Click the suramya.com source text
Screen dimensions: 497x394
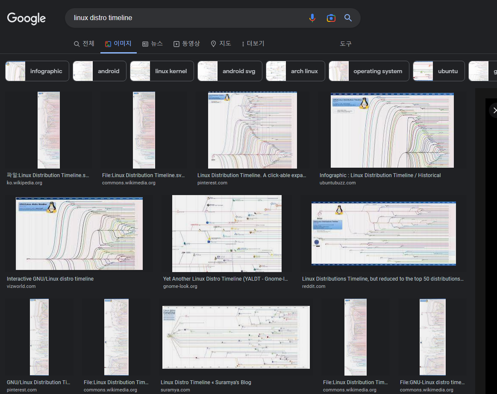[175, 390]
